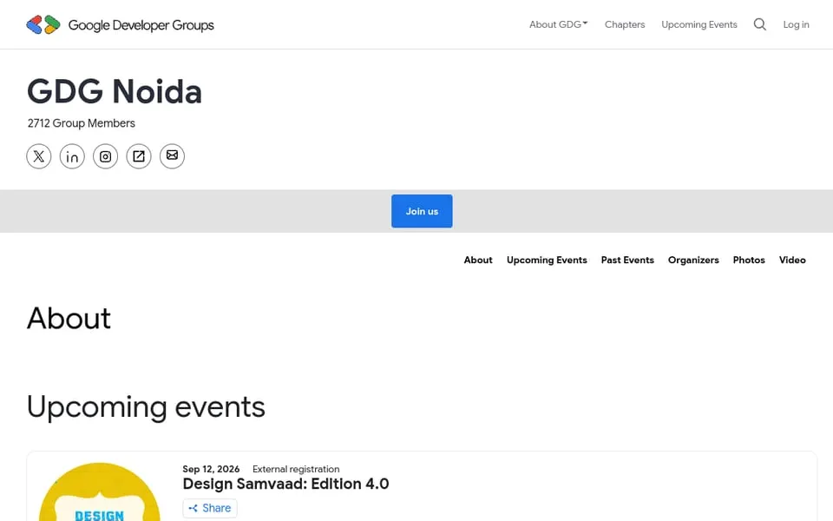Screen dimensions: 833x521
Task: Jump to Upcoming Events section tab
Action: [547, 260]
